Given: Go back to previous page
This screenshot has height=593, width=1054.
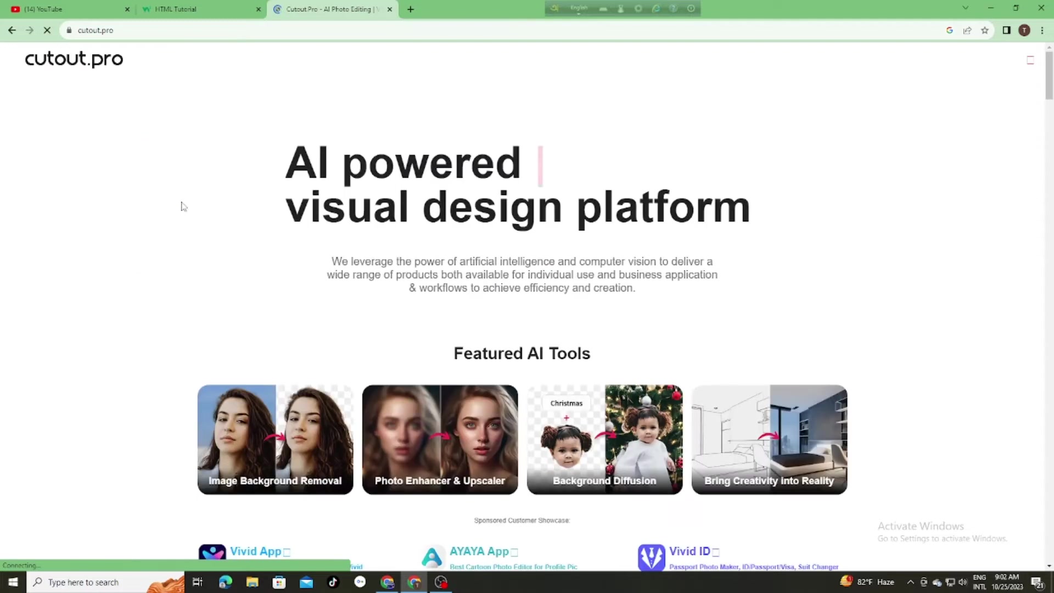Looking at the screenshot, I should [x=12, y=30].
